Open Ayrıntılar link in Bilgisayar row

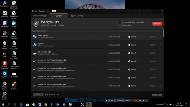point(152,45)
